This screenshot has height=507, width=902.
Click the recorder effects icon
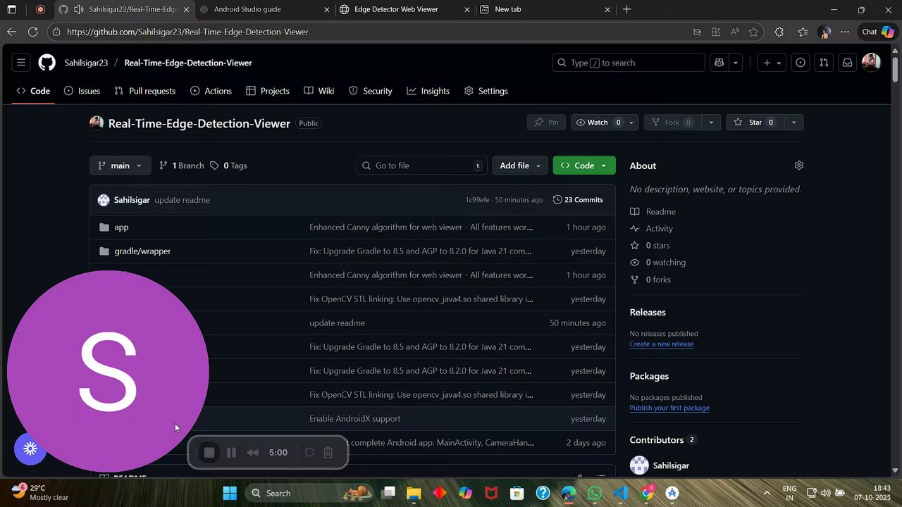point(30,449)
